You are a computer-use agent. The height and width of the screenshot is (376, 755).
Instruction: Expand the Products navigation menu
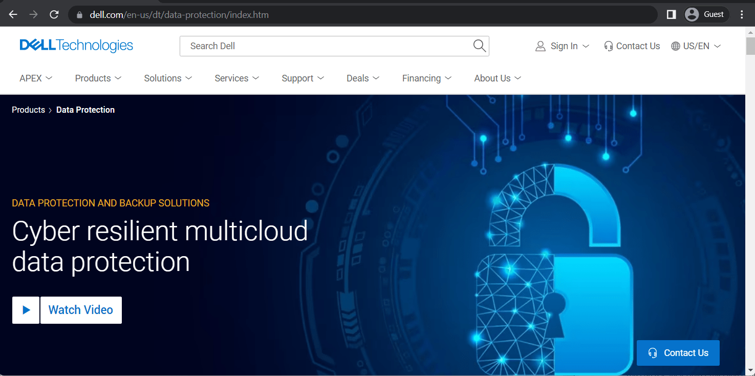tap(98, 78)
